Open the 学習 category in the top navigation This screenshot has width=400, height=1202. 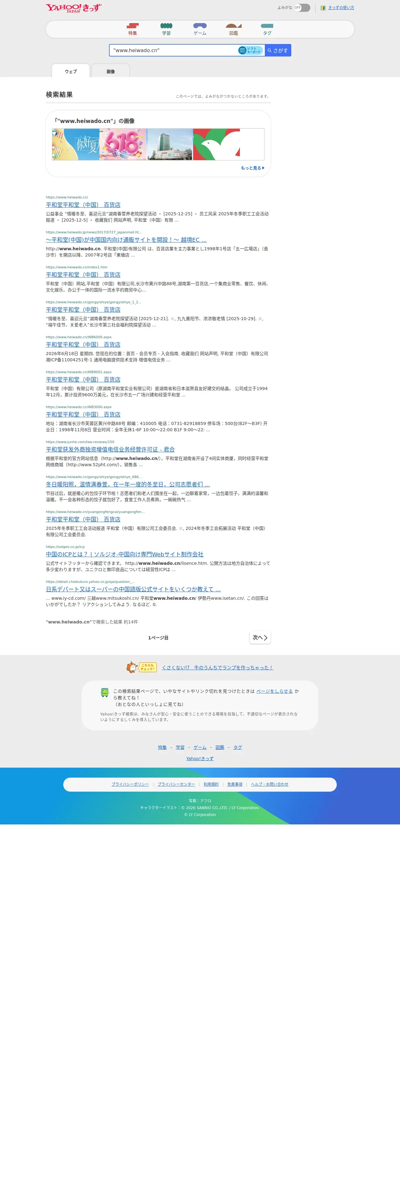[166, 29]
